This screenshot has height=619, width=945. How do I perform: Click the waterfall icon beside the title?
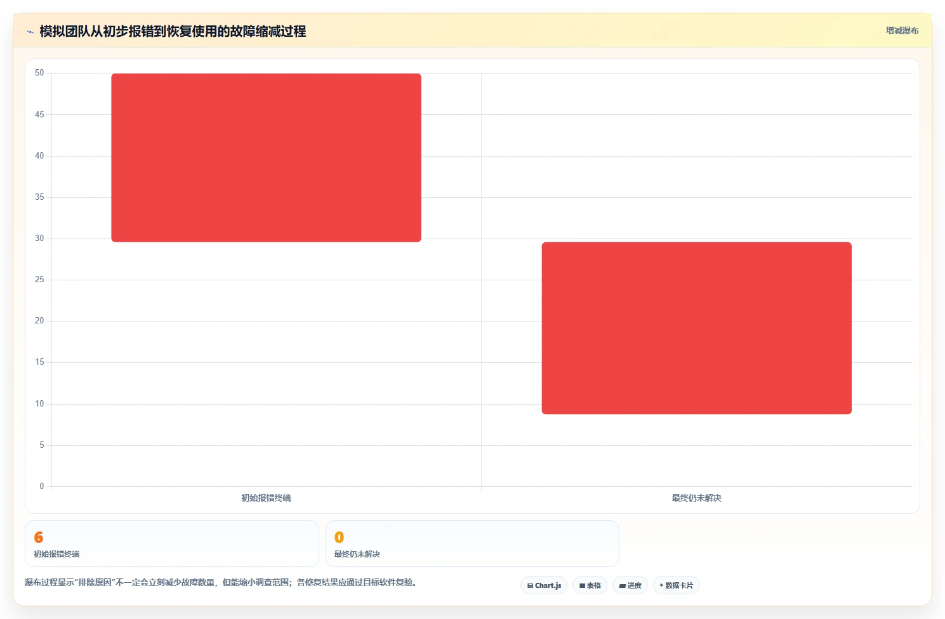tap(30, 32)
